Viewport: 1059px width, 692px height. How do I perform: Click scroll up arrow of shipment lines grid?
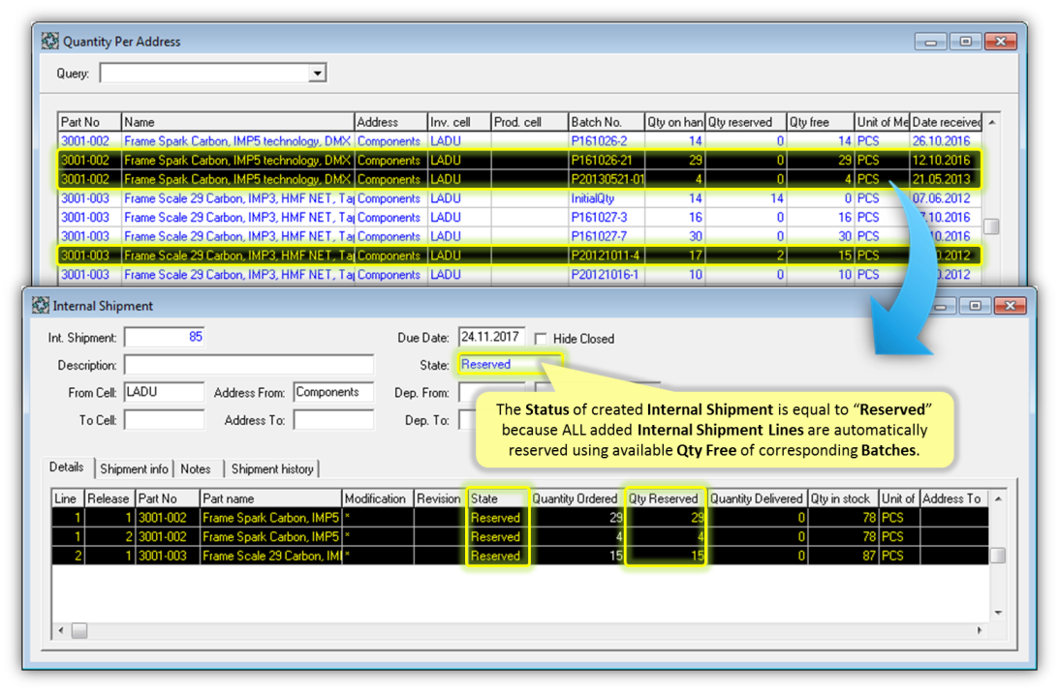pos(998,498)
